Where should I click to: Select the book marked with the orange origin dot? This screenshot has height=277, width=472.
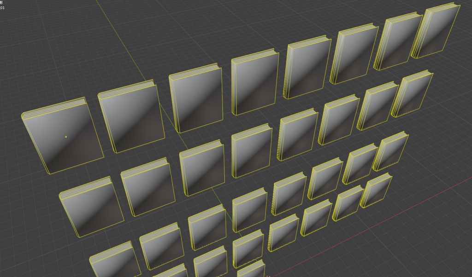coord(63,135)
